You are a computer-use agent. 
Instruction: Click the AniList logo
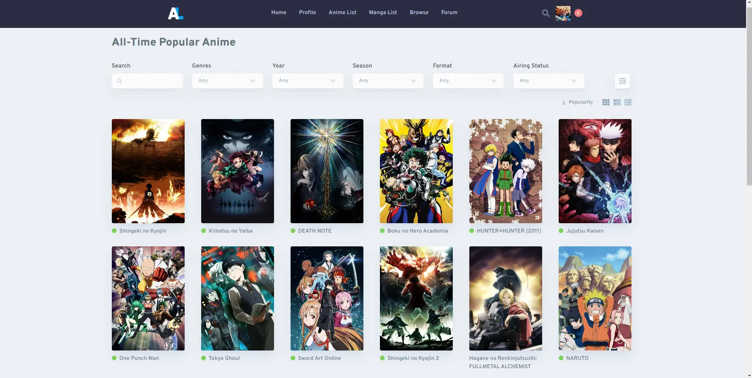(x=176, y=13)
